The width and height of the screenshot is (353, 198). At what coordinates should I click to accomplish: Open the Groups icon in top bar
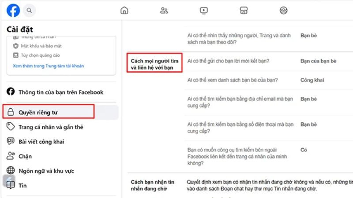pos(283,10)
